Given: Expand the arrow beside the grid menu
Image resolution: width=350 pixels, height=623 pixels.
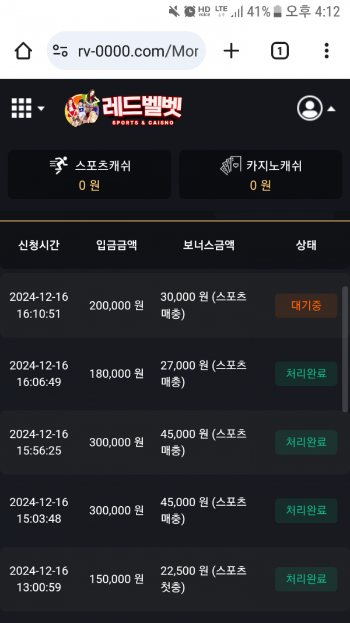Looking at the screenshot, I should (41, 109).
